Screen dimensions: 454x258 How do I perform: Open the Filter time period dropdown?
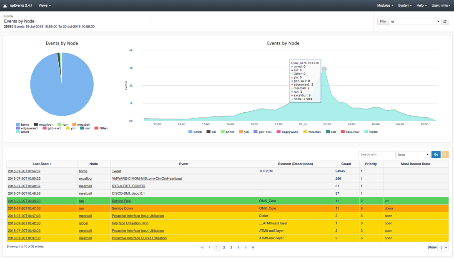(x=414, y=22)
